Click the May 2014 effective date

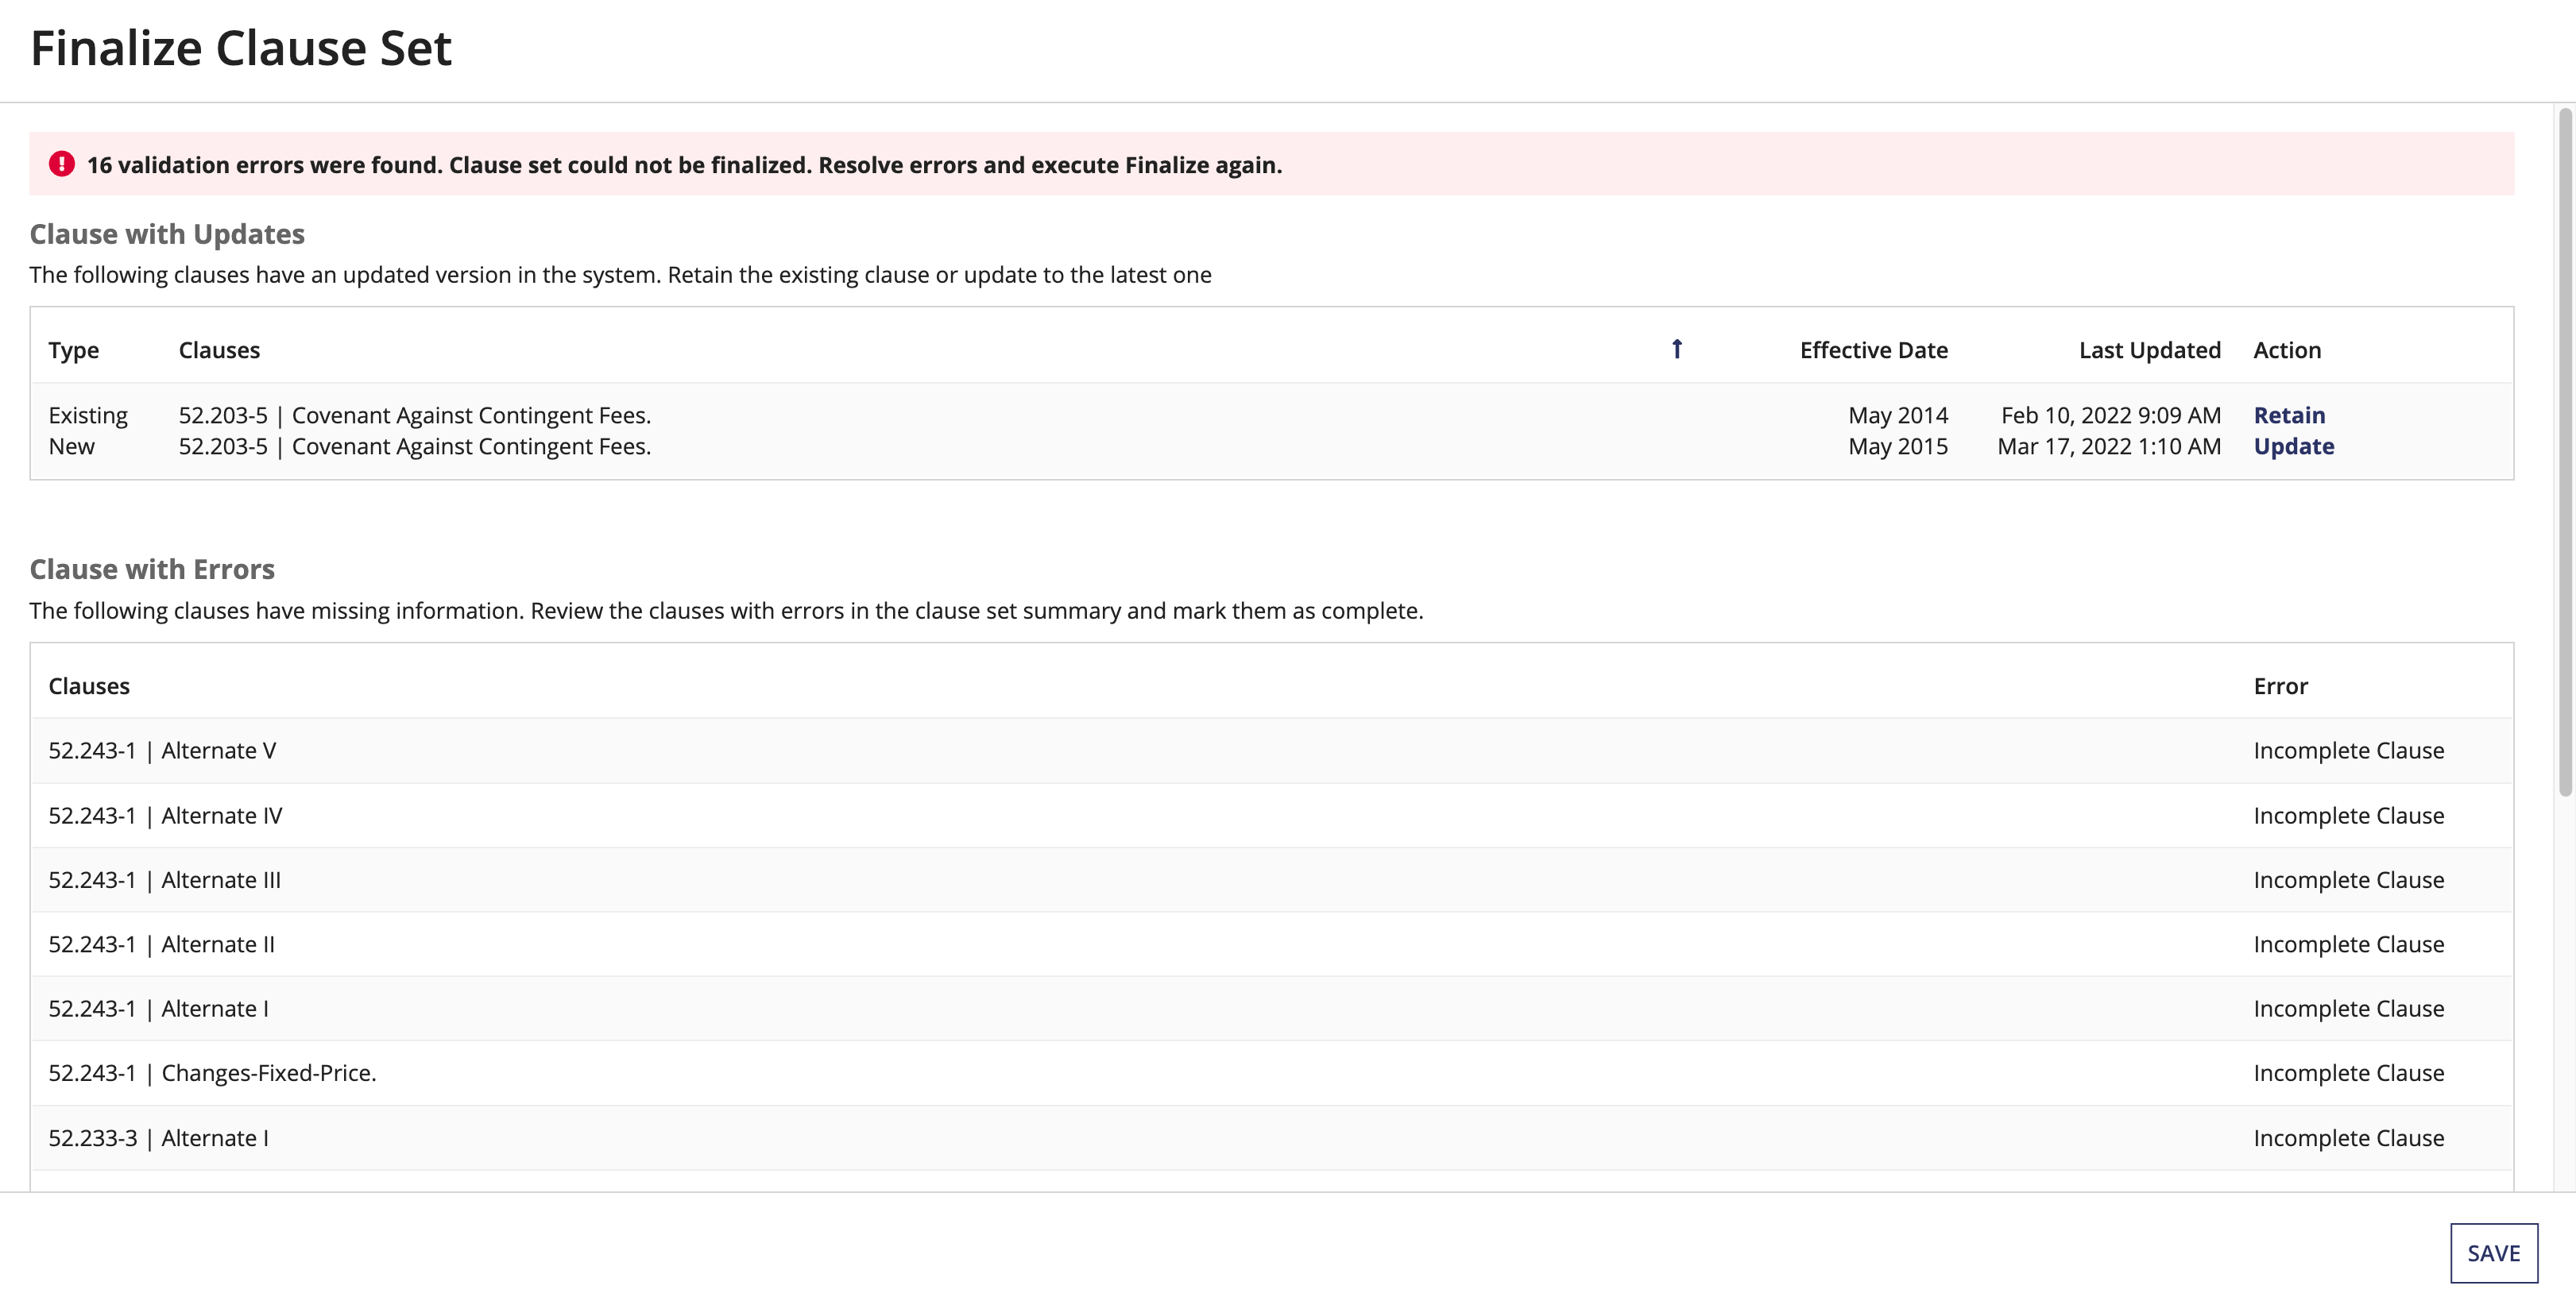[1897, 415]
